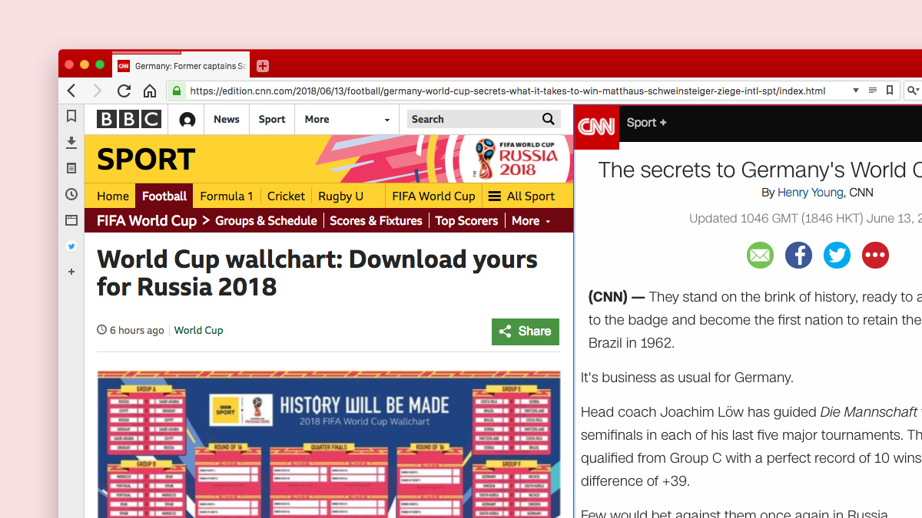Reload the page with the refresh icon
Viewport: 922px width, 518px height.
tap(124, 91)
